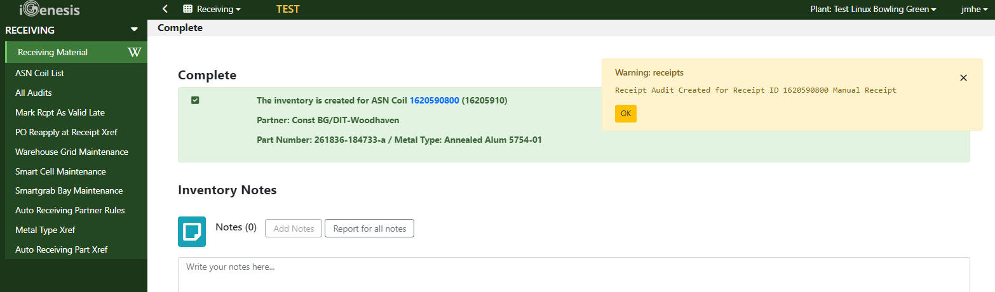Screen dimensions: 995x292
Task: Click the Notes (0) label
Action: [236, 227]
